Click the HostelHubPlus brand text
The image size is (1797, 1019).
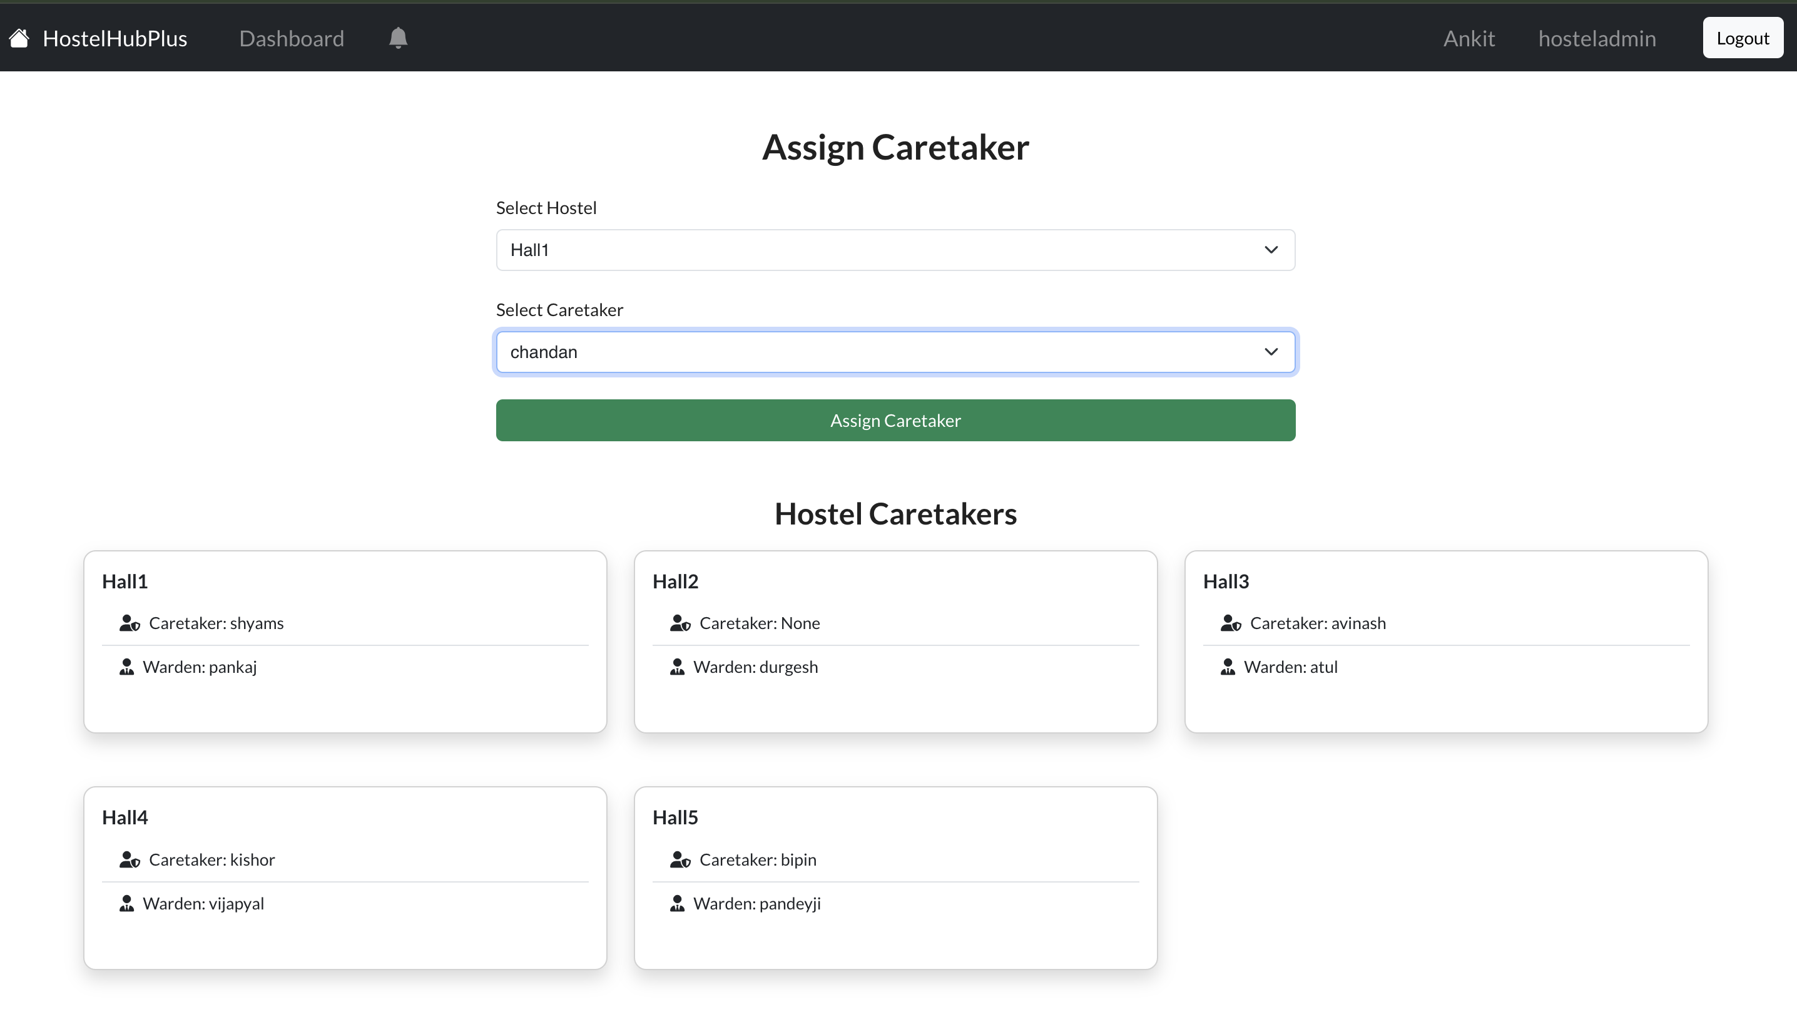(115, 38)
